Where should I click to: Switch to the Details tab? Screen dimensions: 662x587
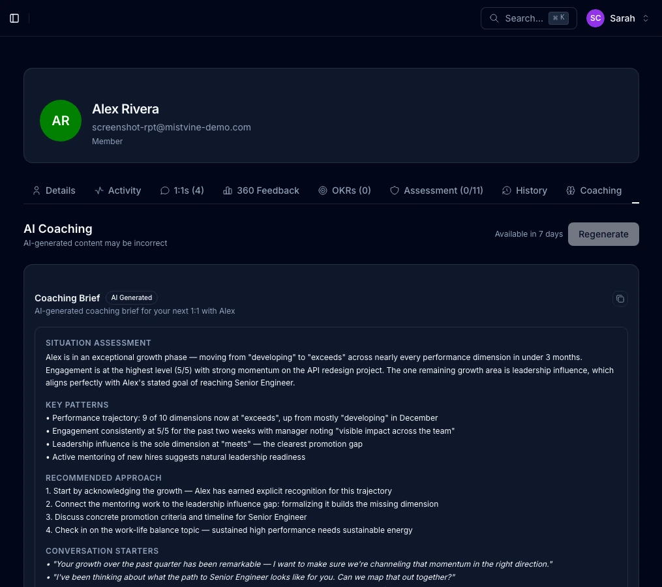(54, 190)
